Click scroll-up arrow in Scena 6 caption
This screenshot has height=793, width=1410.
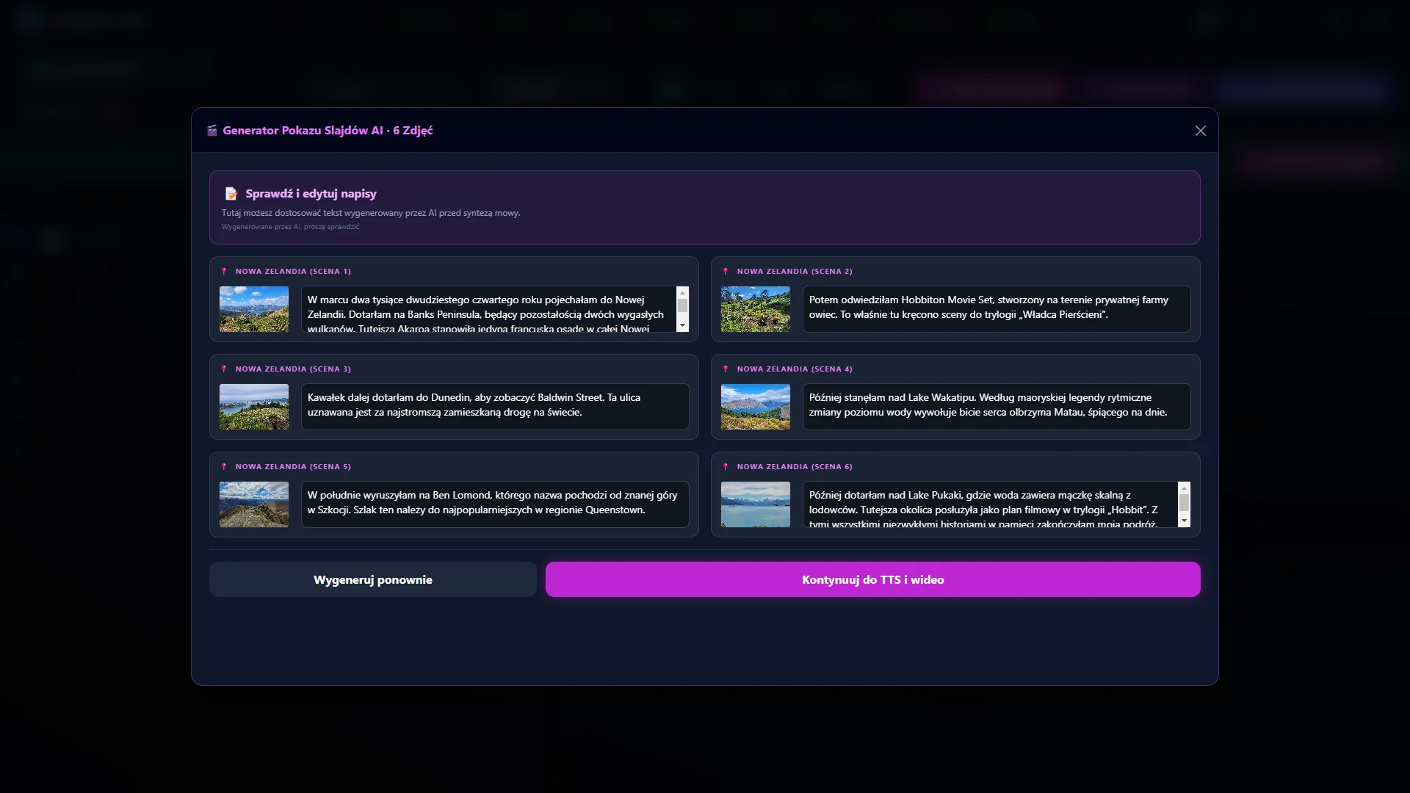pyautogui.click(x=1184, y=488)
